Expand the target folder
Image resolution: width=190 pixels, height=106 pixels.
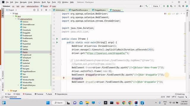tap(8, 91)
